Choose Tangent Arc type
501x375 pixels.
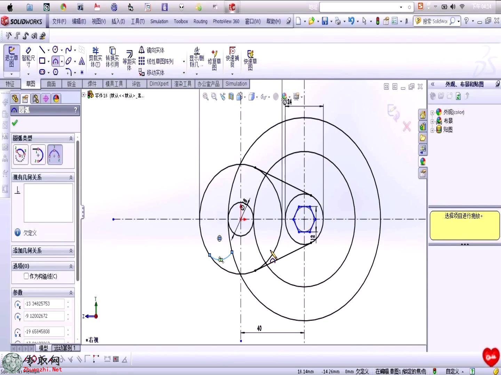(38, 155)
